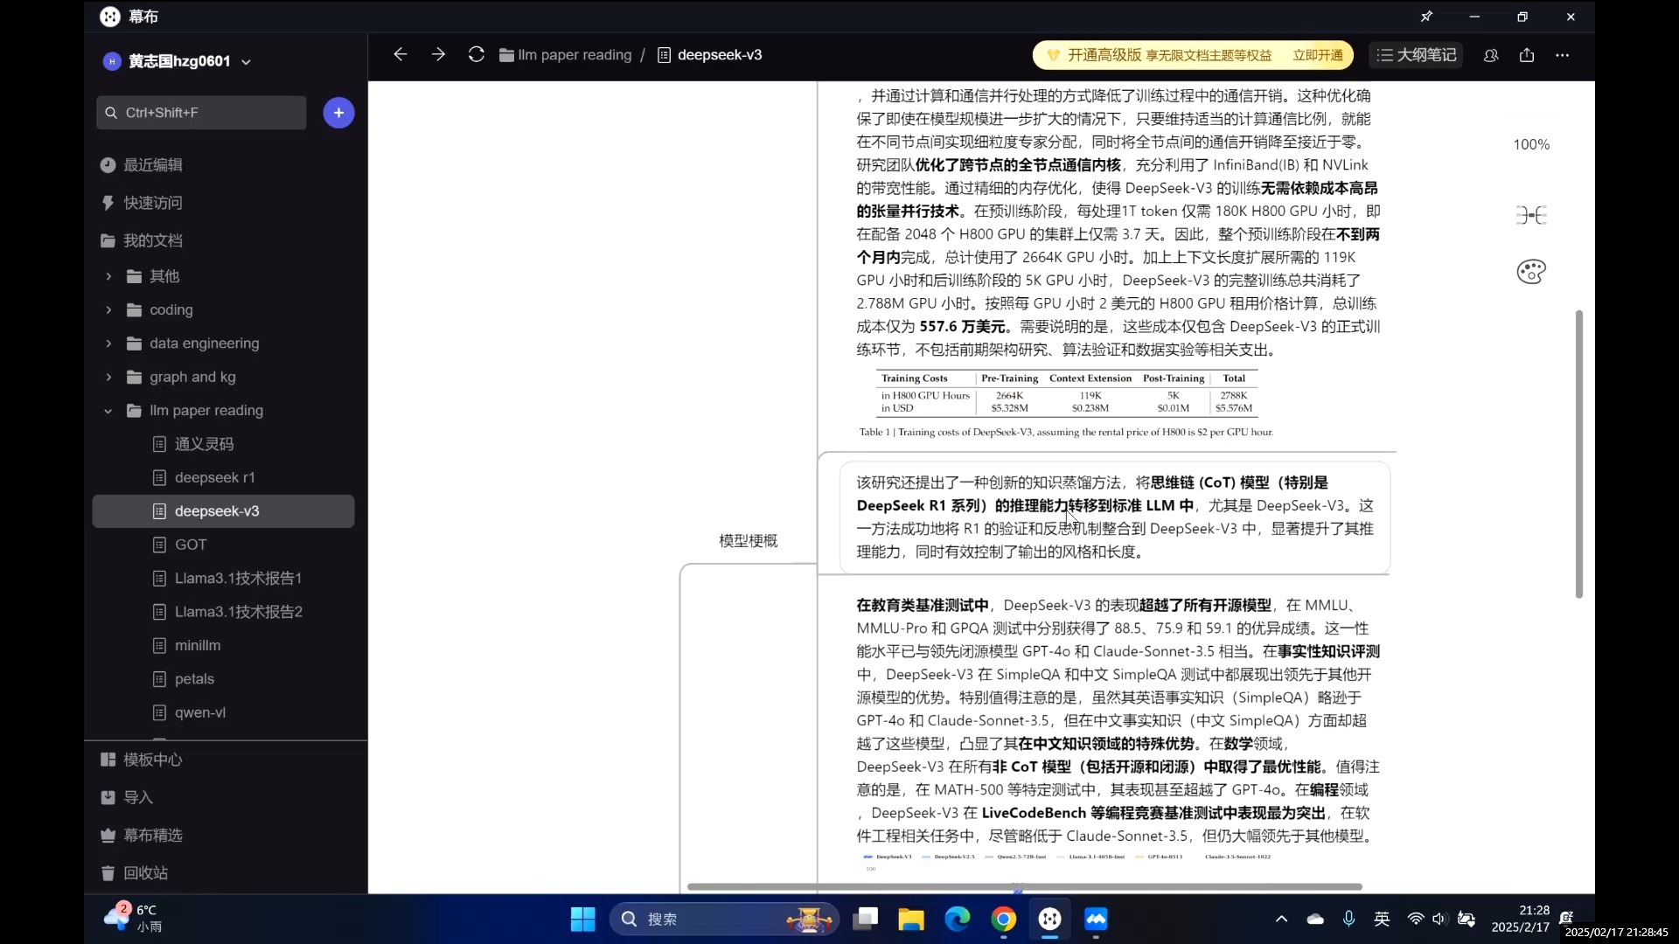1679x944 pixels.
Task: Navigate back with the back arrow
Action: [401, 54]
